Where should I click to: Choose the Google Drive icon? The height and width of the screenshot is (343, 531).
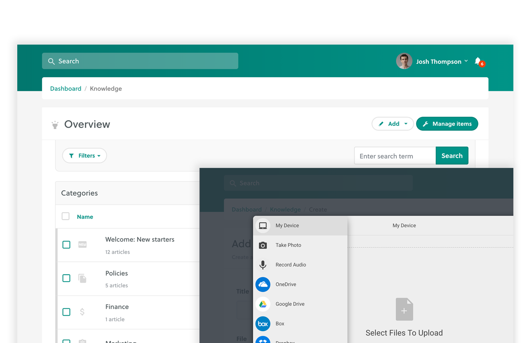click(263, 304)
